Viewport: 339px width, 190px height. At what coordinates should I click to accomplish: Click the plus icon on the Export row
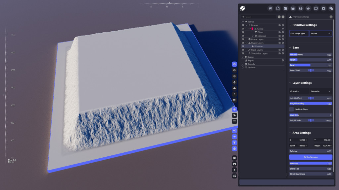pos(283,60)
